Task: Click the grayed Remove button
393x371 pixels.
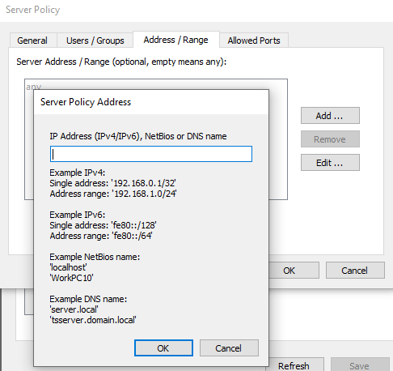Action: click(330, 139)
